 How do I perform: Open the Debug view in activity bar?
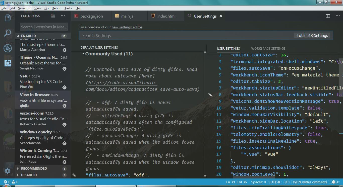(8, 48)
